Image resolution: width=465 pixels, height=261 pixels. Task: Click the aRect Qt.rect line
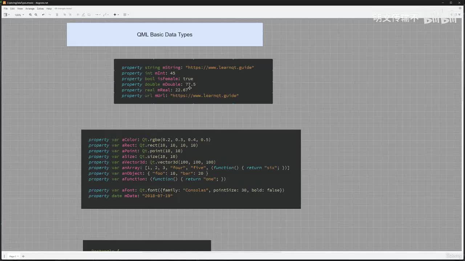(143, 145)
